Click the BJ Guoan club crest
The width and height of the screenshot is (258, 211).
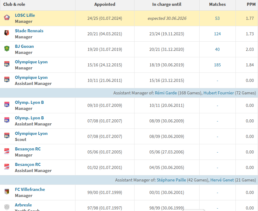[x=7, y=49]
